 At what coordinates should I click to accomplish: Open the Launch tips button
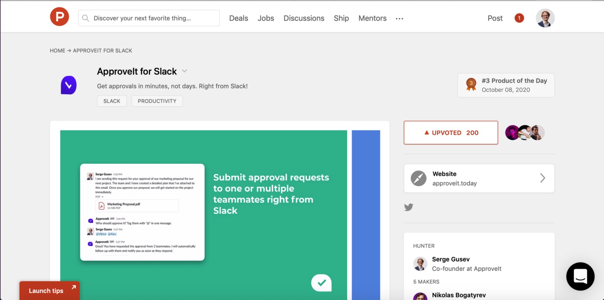(x=49, y=291)
